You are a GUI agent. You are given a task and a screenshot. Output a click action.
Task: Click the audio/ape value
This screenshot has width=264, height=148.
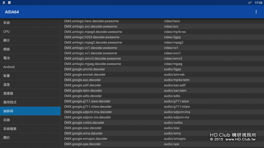171,144
